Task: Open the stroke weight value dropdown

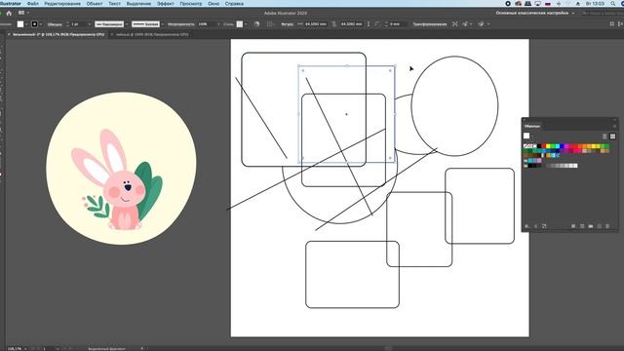Action: 89,24
